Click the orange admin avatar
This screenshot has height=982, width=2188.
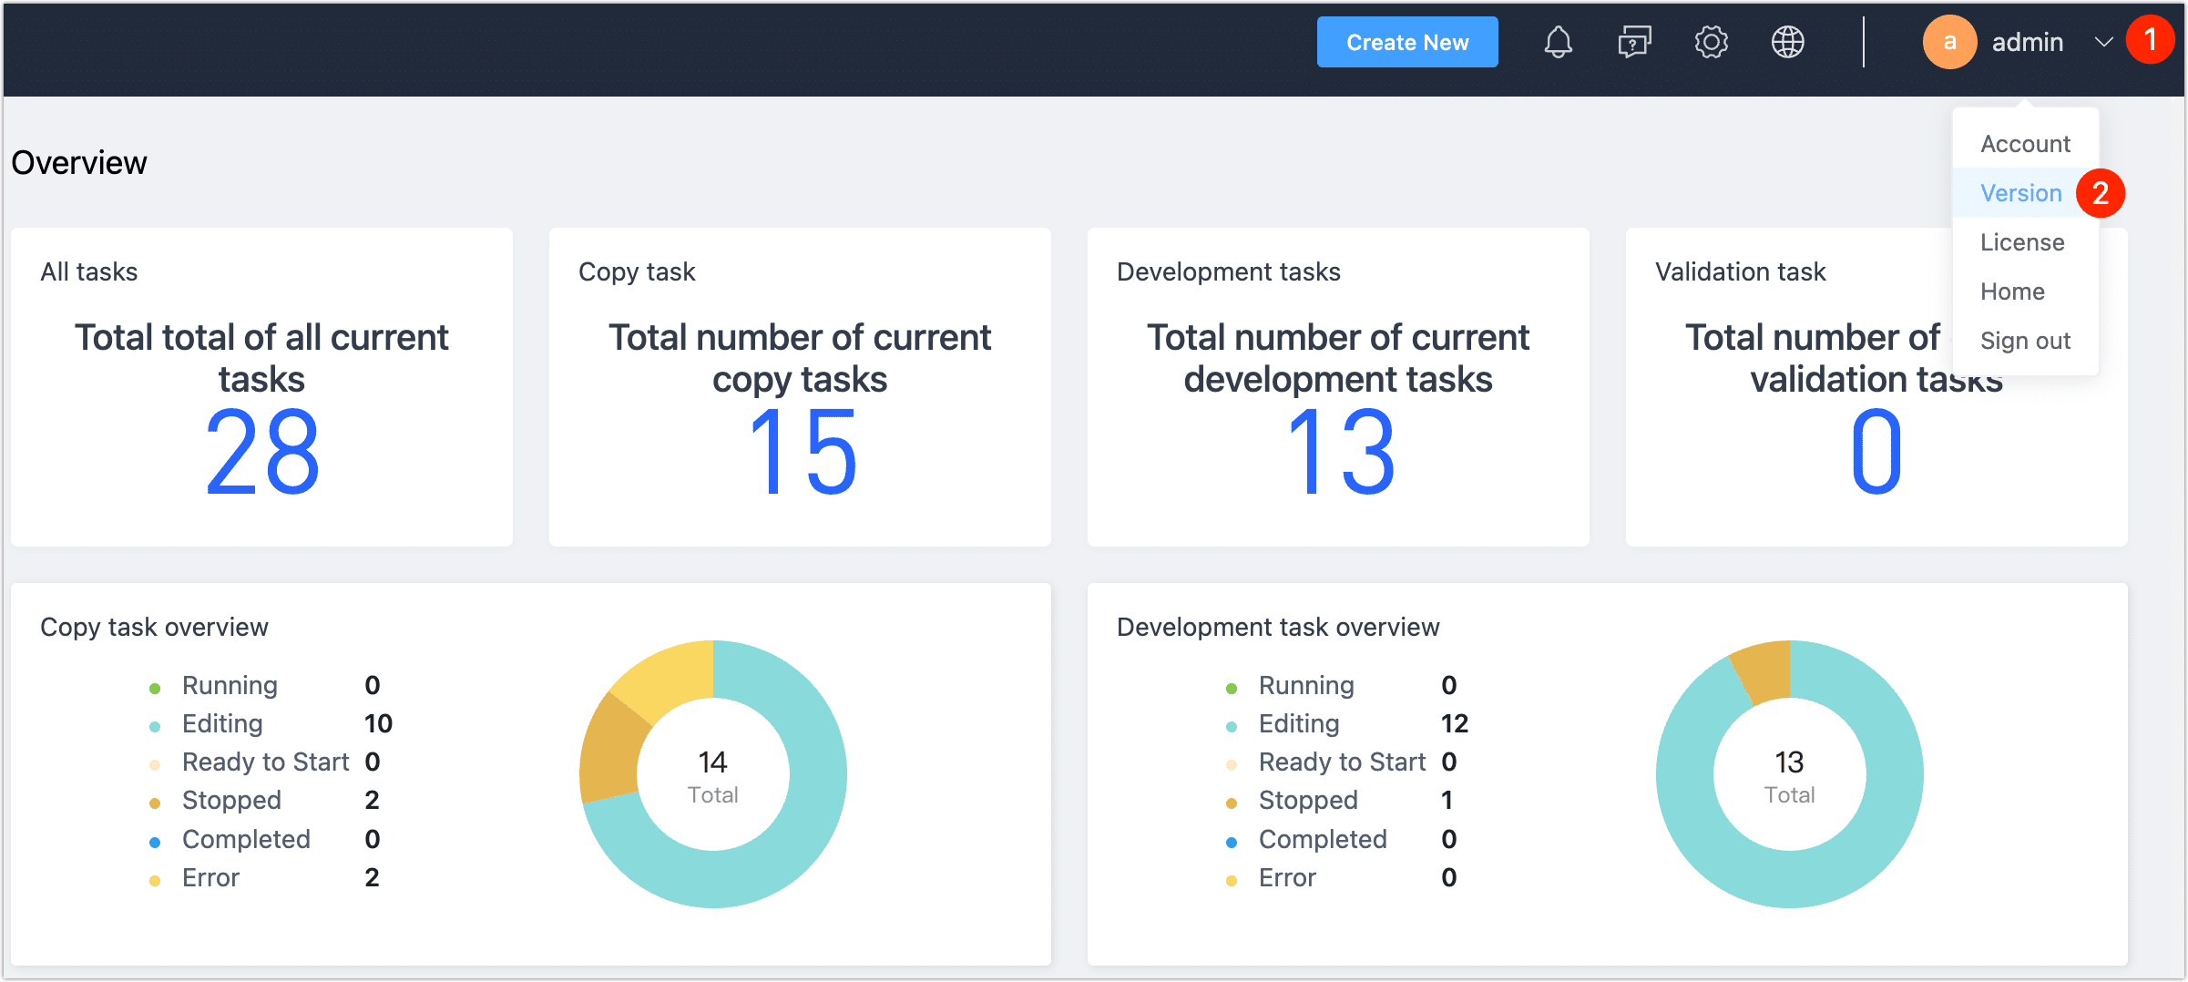[1948, 42]
